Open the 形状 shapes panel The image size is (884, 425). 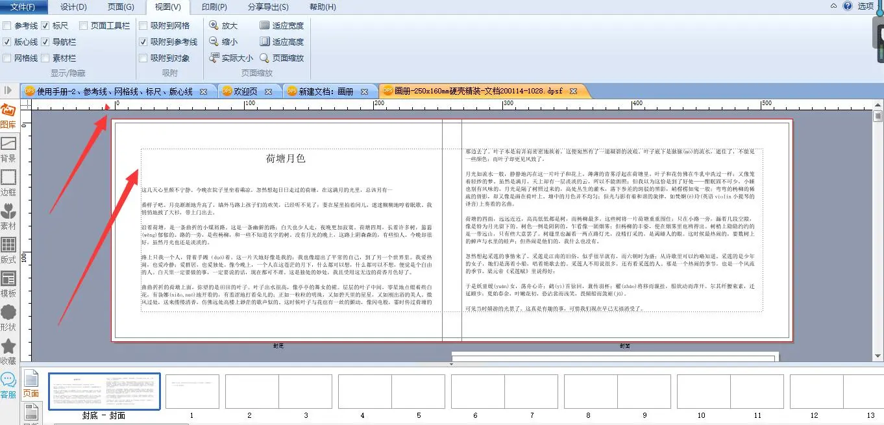[8, 317]
